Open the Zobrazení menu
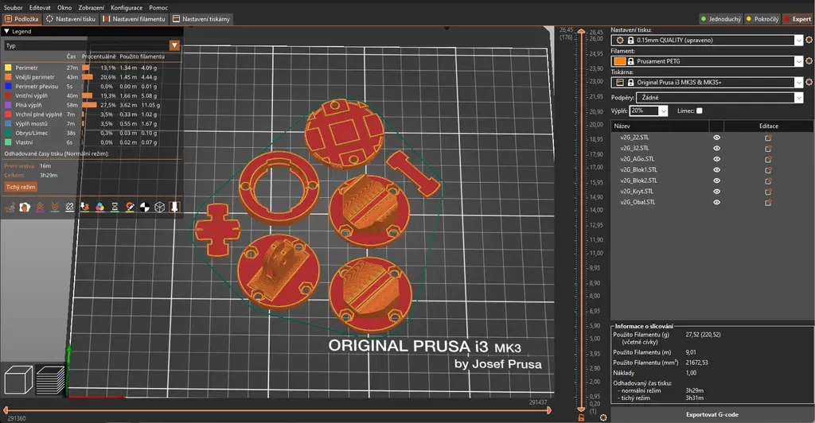Viewport: 815px width, 423px height. (92, 8)
